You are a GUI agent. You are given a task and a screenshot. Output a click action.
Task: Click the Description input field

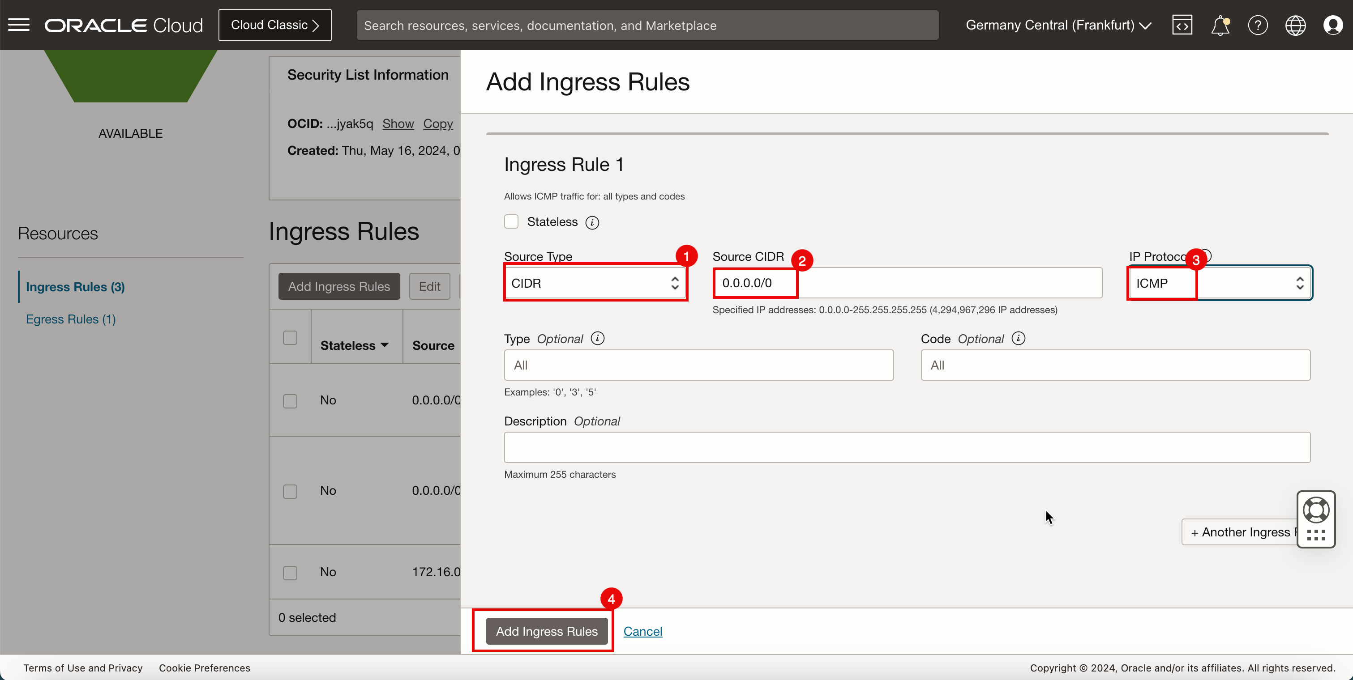907,447
